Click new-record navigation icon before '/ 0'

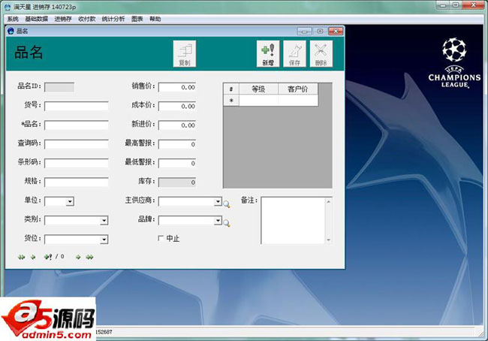tap(48, 257)
